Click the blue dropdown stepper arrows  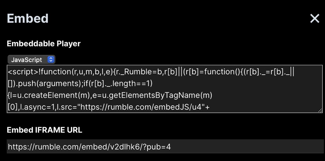50,59
